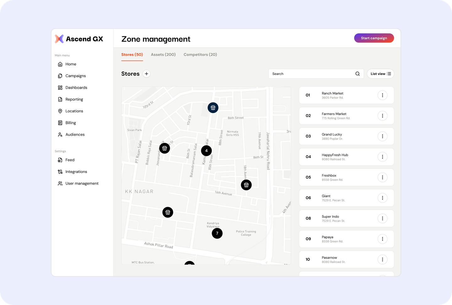Click the Start campaign button
Screen dimensions: 452x305
(x=374, y=38)
